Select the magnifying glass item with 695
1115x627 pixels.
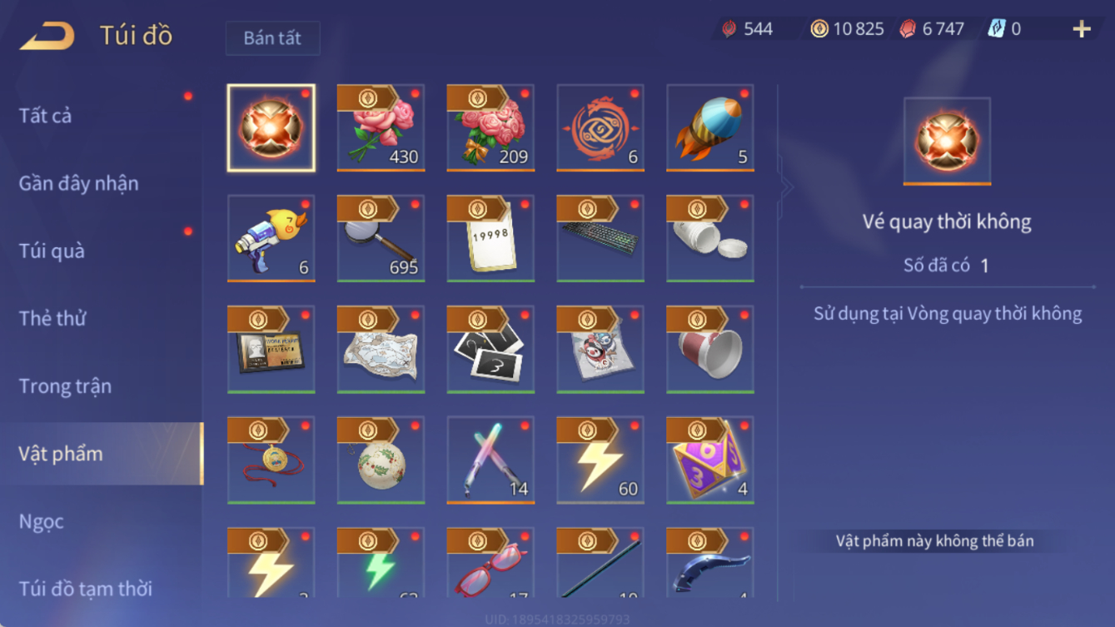pyautogui.click(x=381, y=238)
